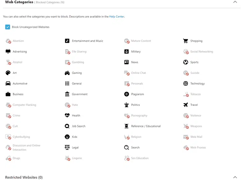Expand the Restricted Websites section
Screen dimensions: 246x180
click(235, 177)
